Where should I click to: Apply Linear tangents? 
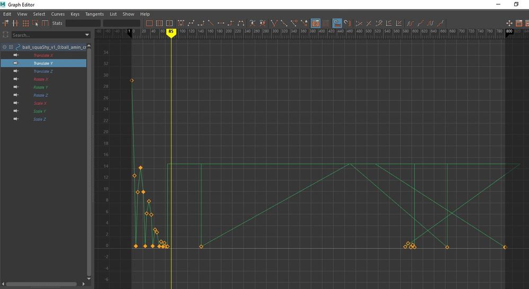211,23
